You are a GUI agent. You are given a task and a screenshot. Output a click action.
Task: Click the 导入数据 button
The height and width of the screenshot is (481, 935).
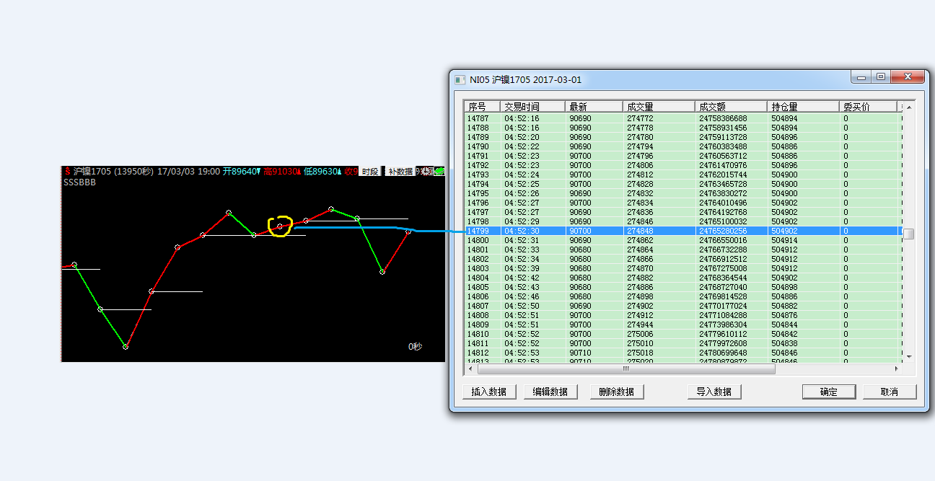(x=714, y=392)
